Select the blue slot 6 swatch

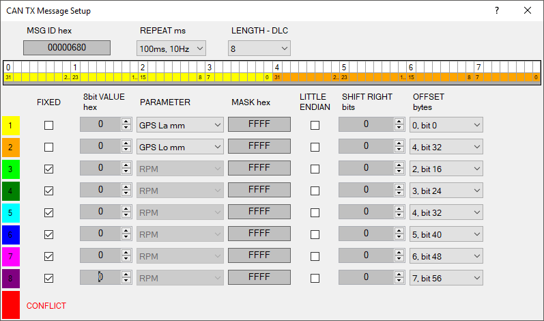[x=12, y=234]
